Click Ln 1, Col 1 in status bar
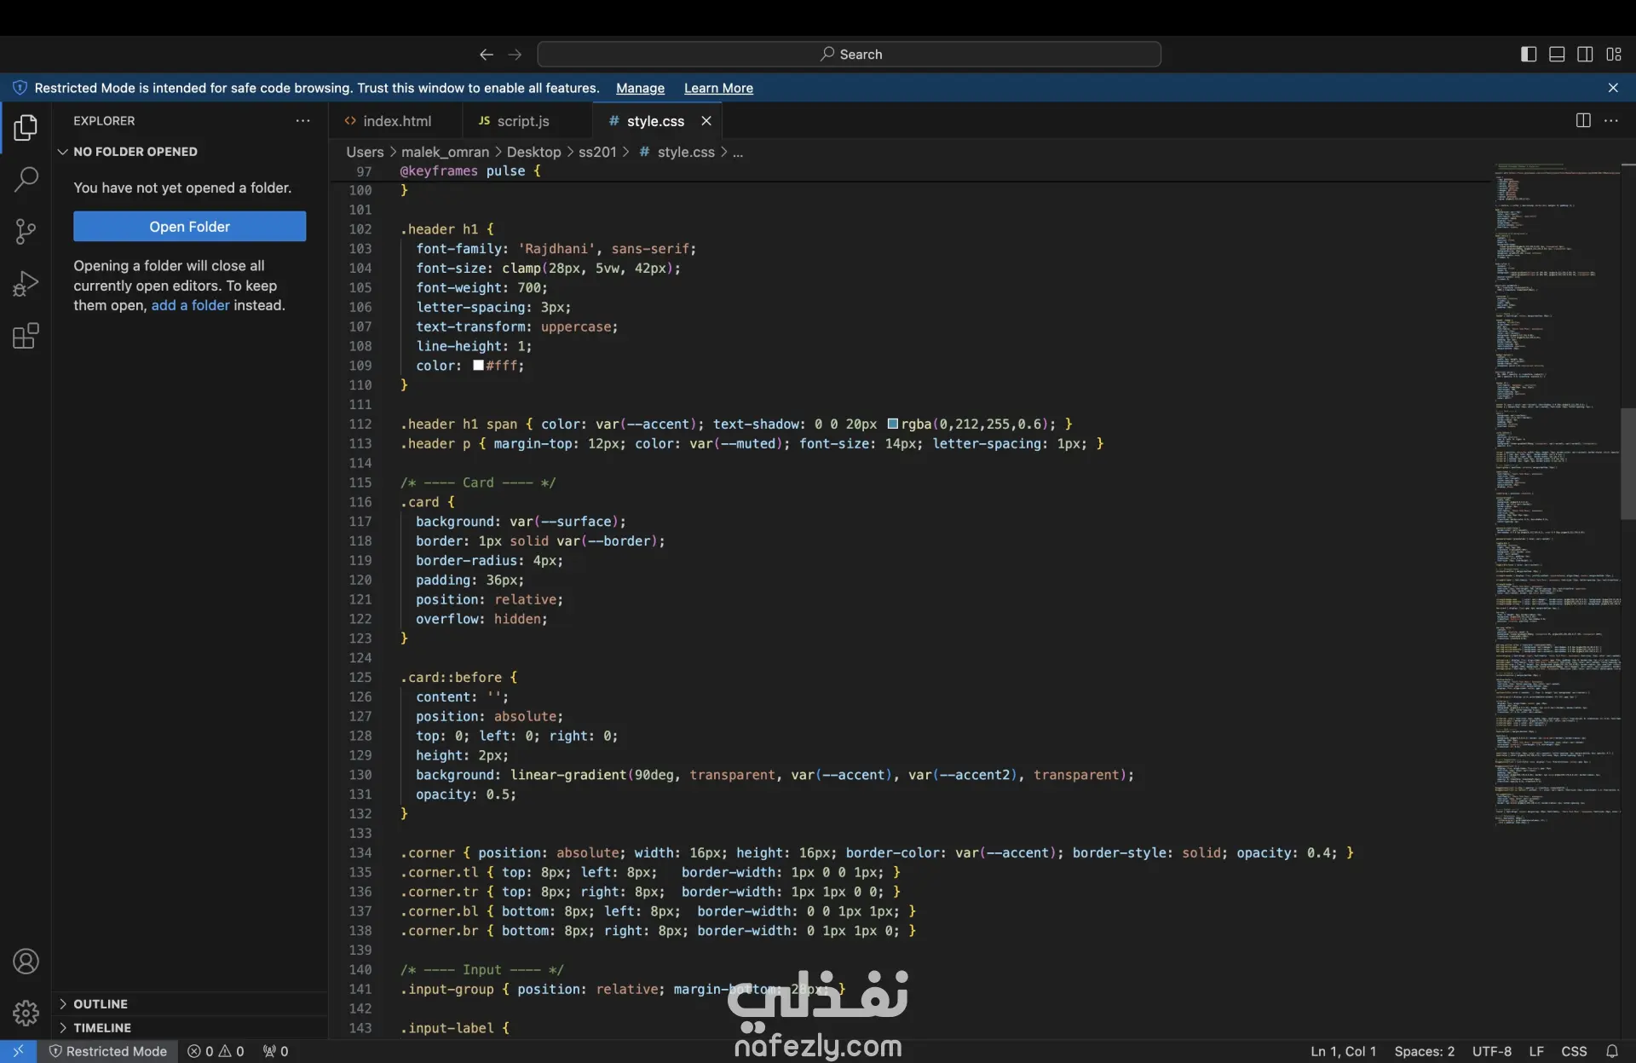This screenshot has height=1063, width=1636. pyautogui.click(x=1343, y=1051)
